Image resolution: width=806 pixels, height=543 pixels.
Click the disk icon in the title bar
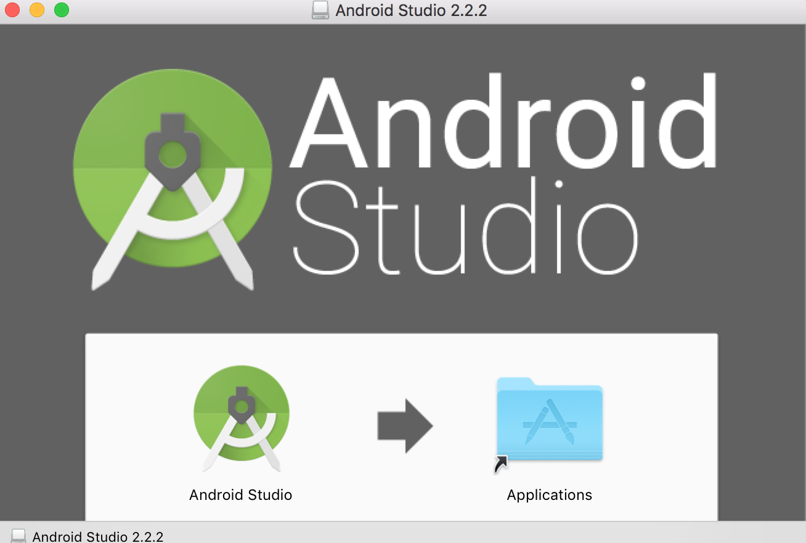(x=320, y=10)
